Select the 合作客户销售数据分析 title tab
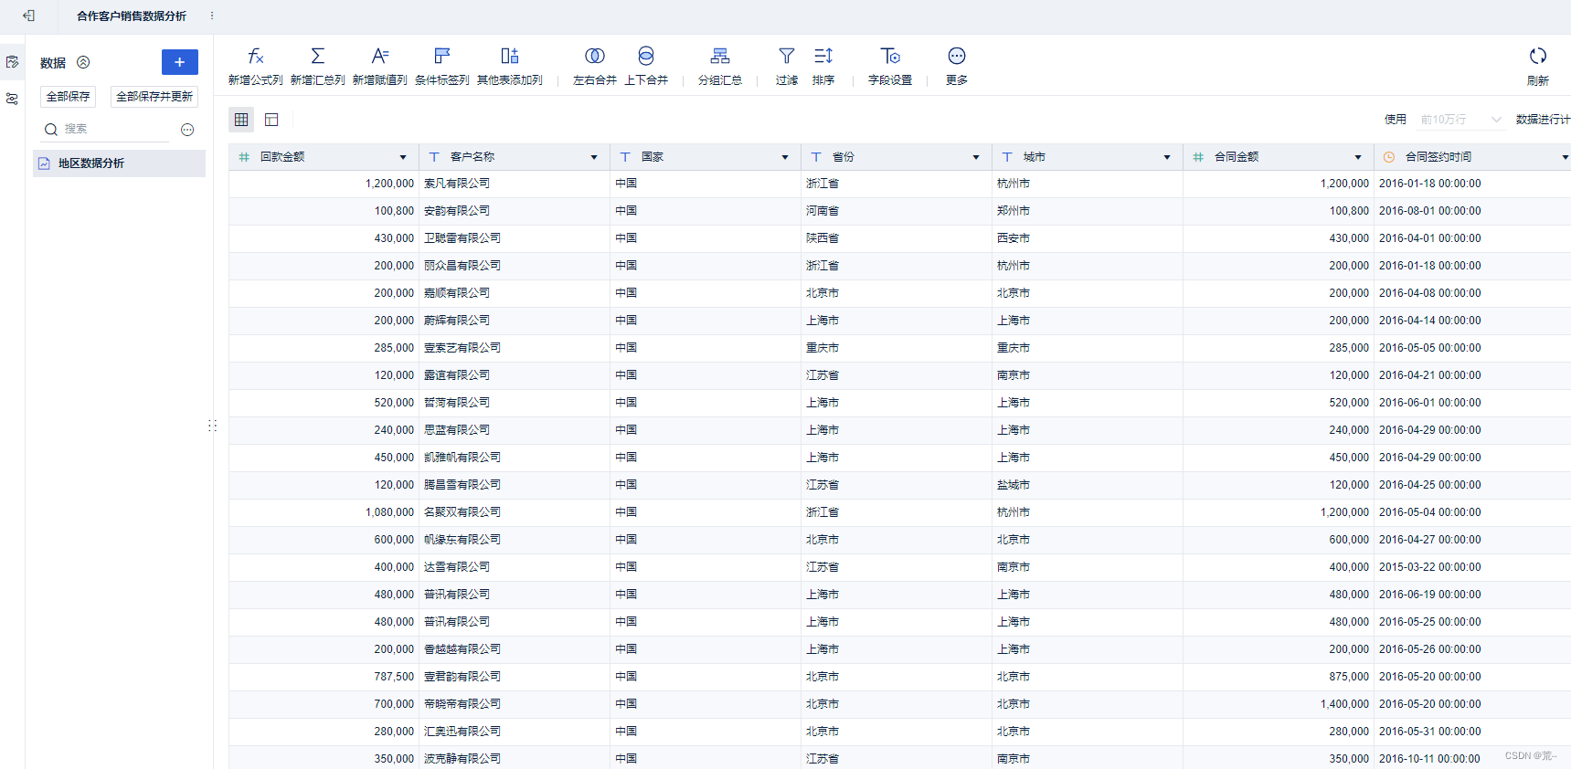1571x769 pixels. 132,16
